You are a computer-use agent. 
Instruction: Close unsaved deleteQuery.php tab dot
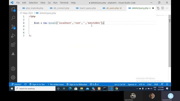pos(153,8)
